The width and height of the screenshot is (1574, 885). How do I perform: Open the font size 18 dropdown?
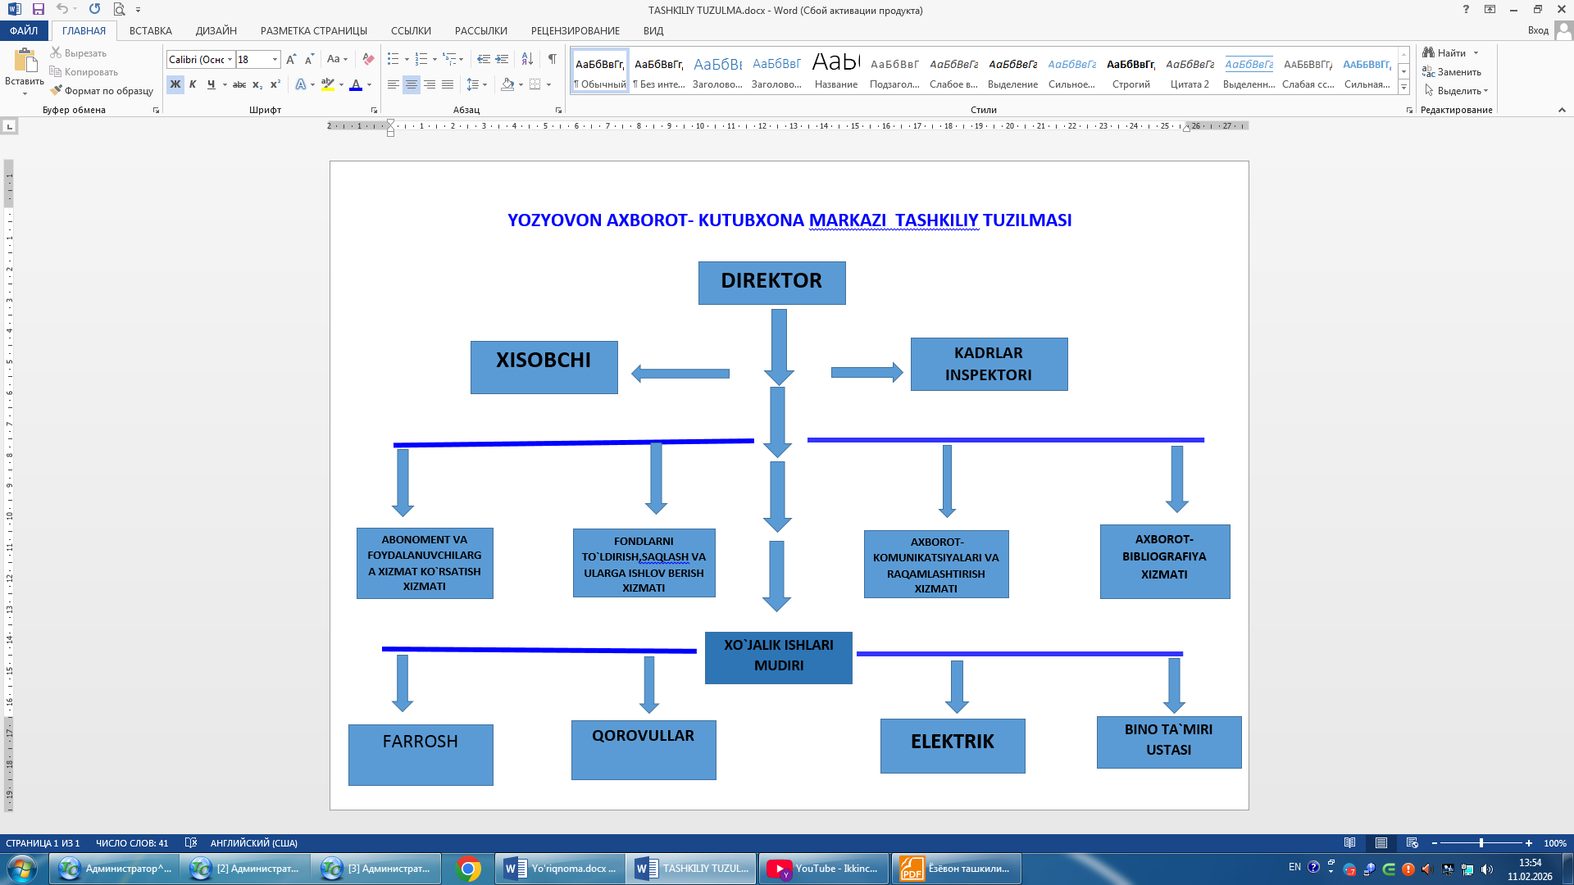[x=275, y=59]
